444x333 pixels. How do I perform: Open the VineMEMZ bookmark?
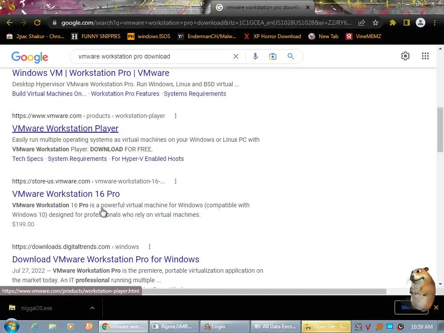point(364,36)
